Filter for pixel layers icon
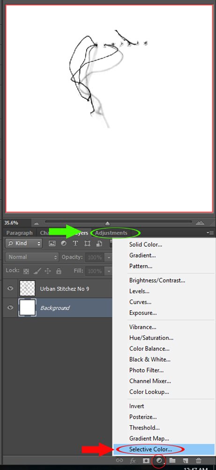Screen dimensions: 216x470 tap(52, 243)
